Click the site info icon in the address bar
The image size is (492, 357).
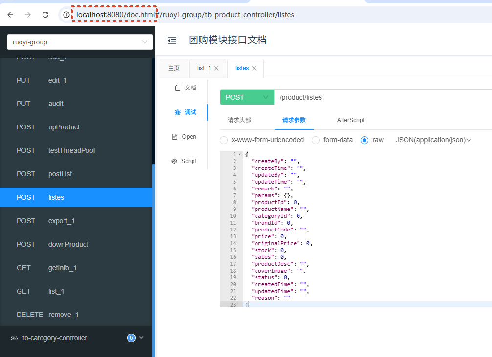pyautogui.click(x=66, y=15)
